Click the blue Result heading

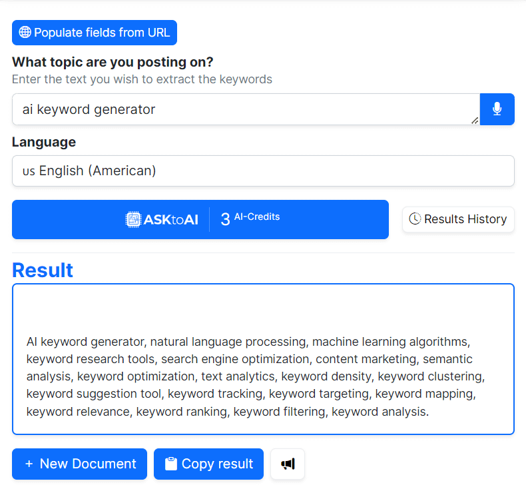[43, 270]
